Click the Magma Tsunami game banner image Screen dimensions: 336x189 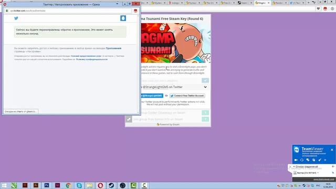click(x=176, y=43)
